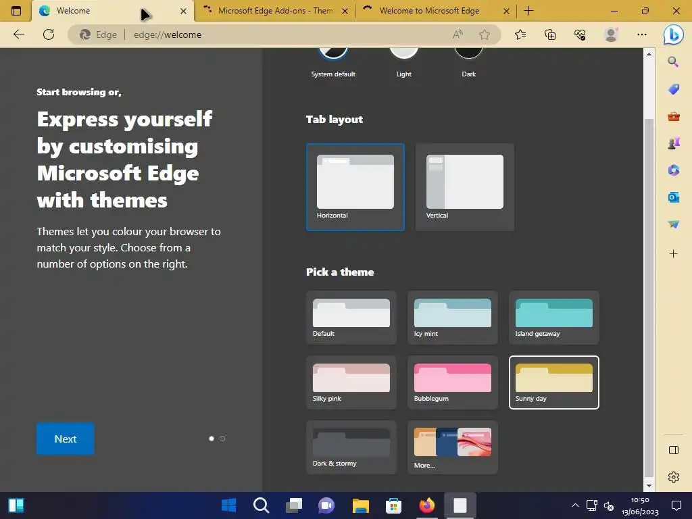Open sidebar Shopping tag icon
This screenshot has width=692, height=519.
[x=673, y=89]
